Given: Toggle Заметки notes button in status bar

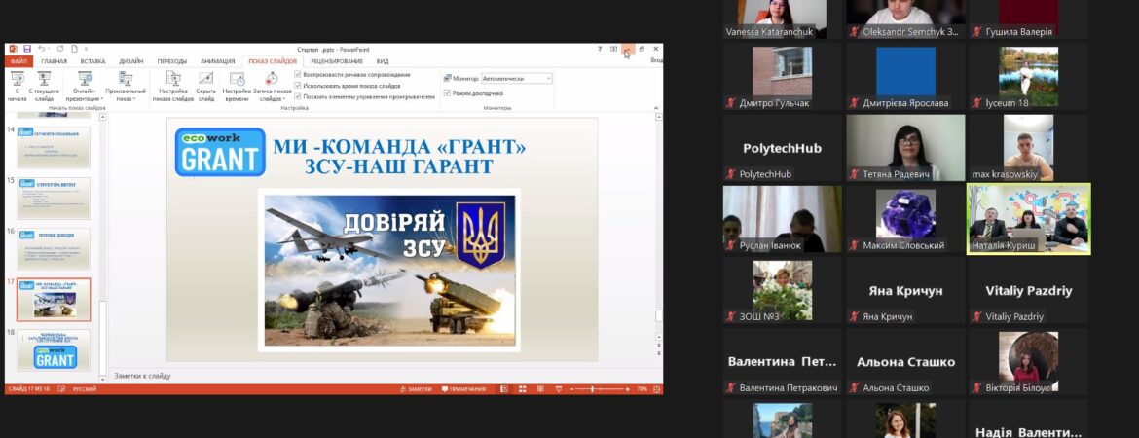Looking at the screenshot, I should pos(417,389).
